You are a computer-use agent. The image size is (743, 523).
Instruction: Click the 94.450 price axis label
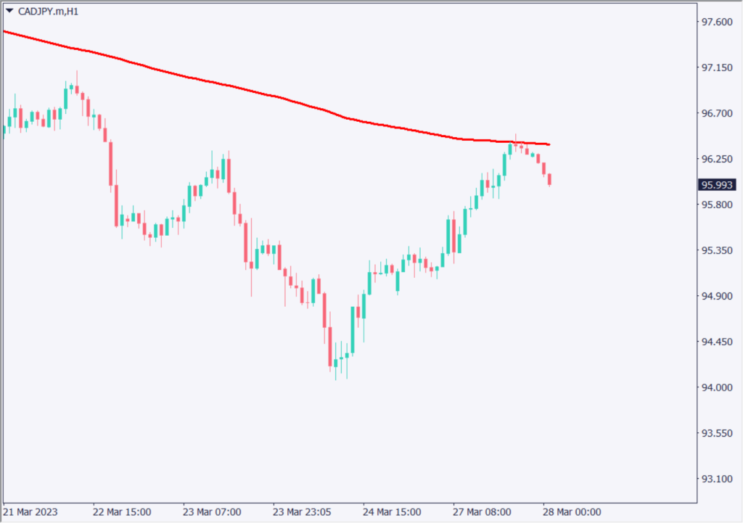[x=717, y=342]
